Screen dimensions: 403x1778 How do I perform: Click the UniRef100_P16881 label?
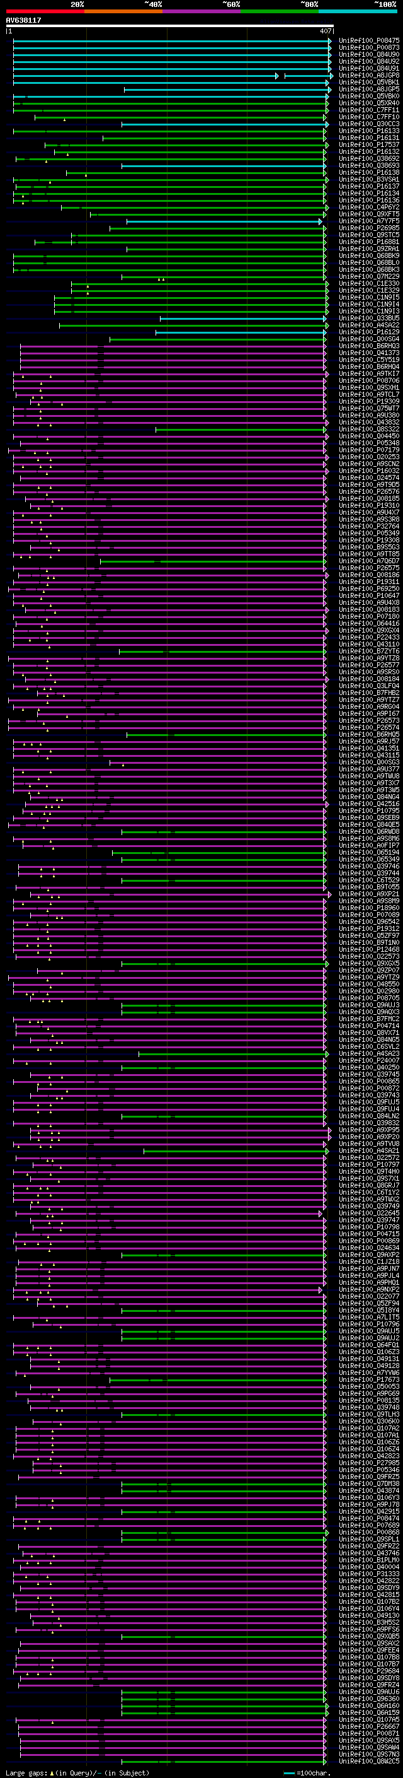[x=369, y=242]
